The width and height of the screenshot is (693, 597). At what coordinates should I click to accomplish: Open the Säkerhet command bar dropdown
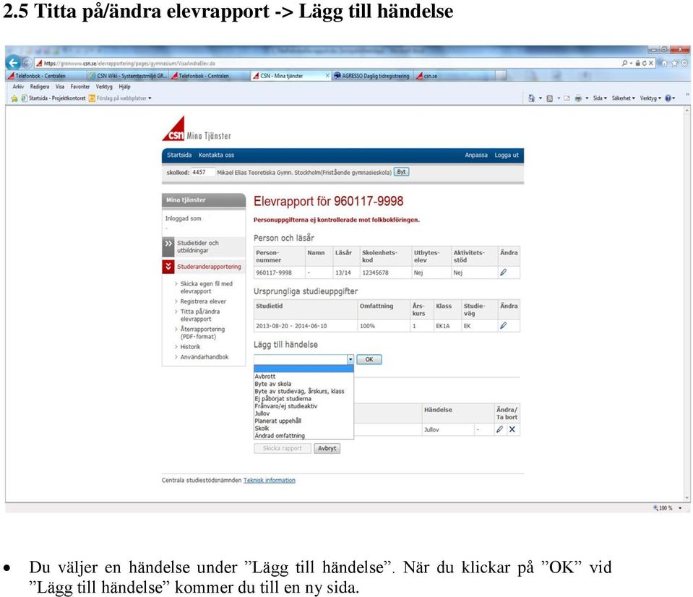click(x=623, y=98)
